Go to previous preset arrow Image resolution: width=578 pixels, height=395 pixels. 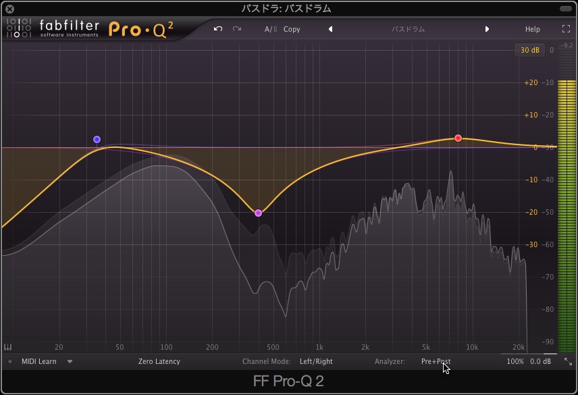pyautogui.click(x=331, y=29)
